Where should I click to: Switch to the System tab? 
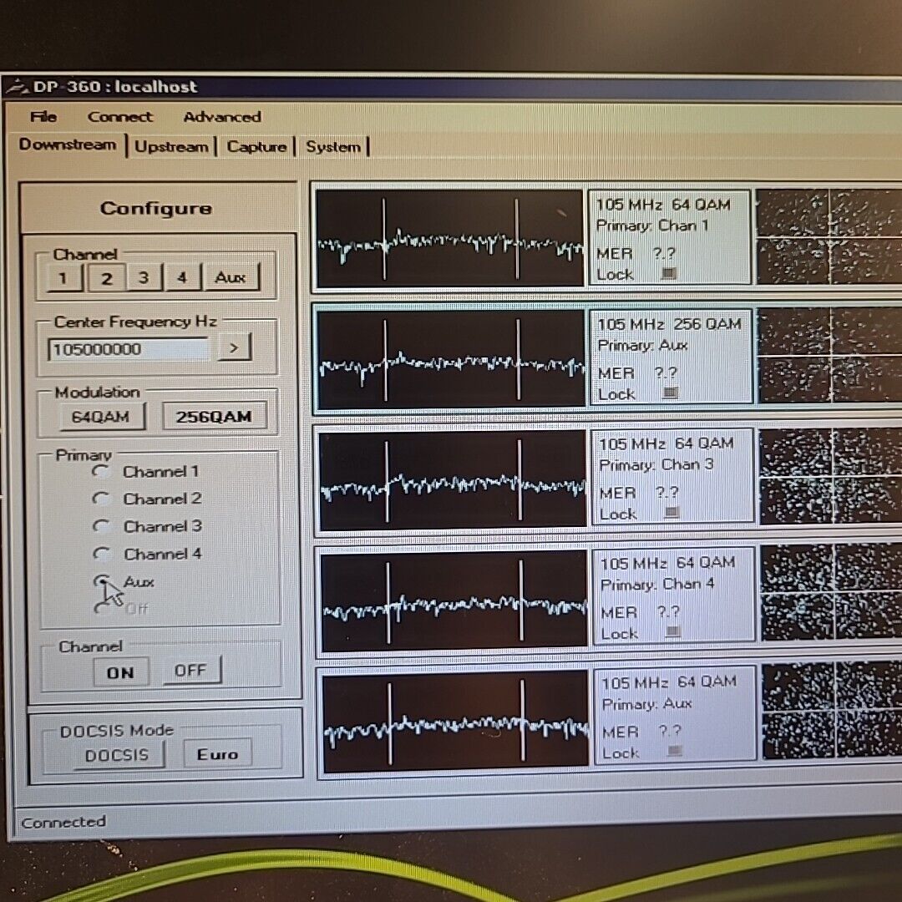(x=333, y=147)
